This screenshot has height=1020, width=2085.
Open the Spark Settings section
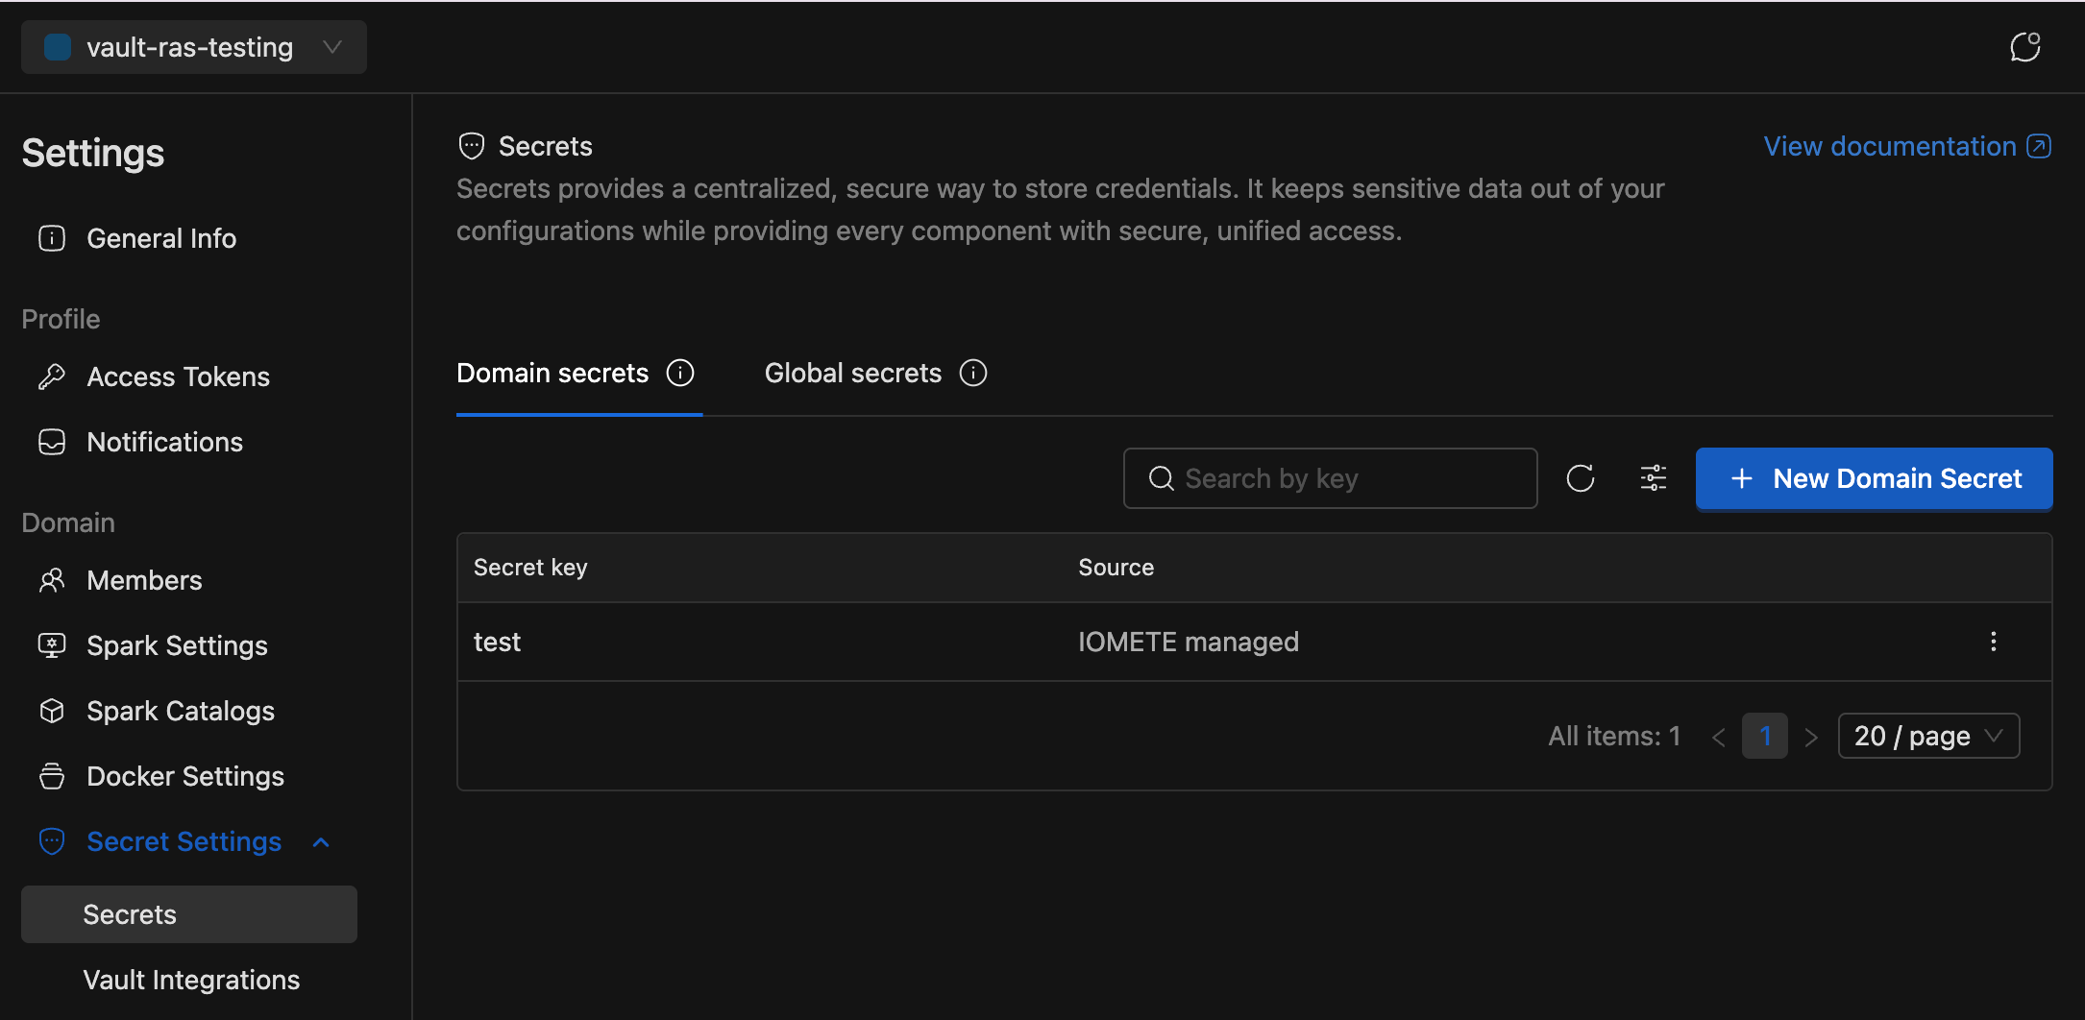(x=177, y=644)
